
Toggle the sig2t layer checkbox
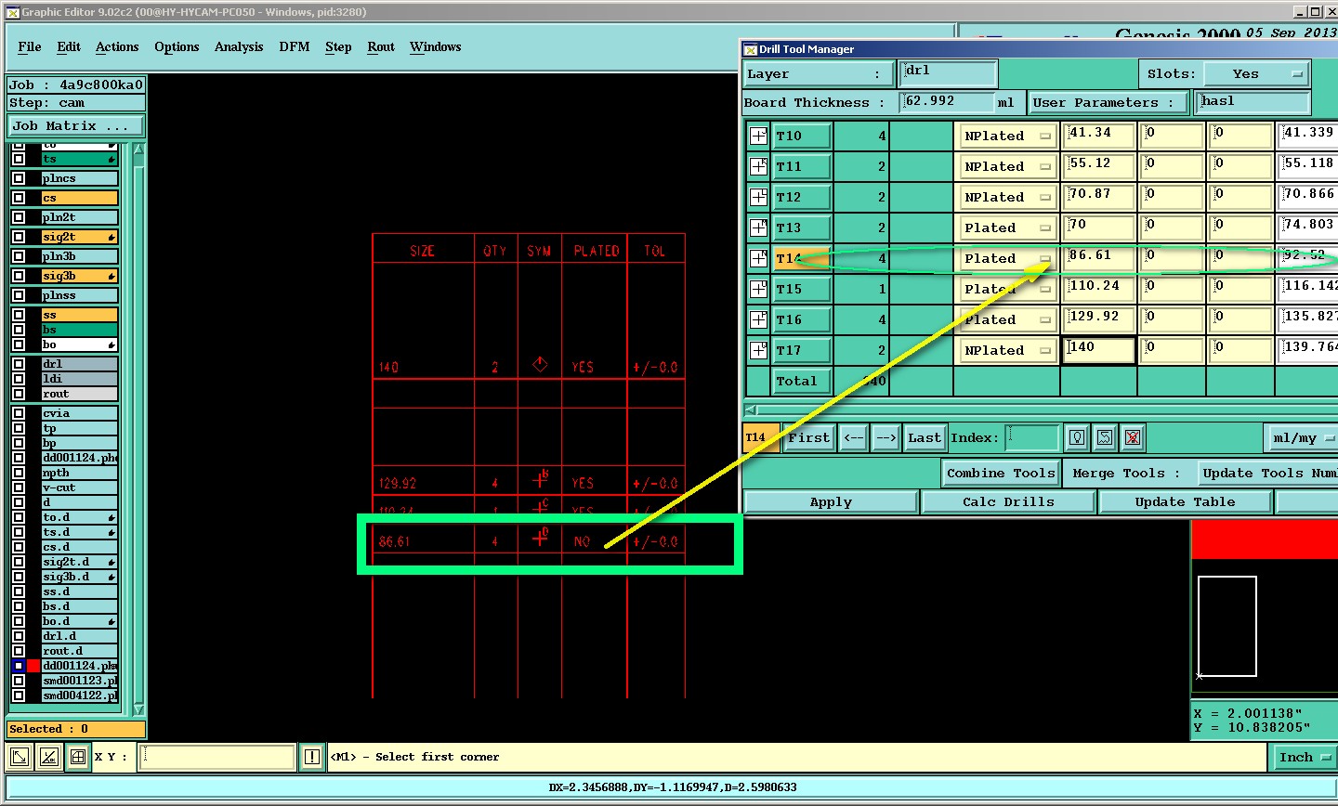pos(19,237)
